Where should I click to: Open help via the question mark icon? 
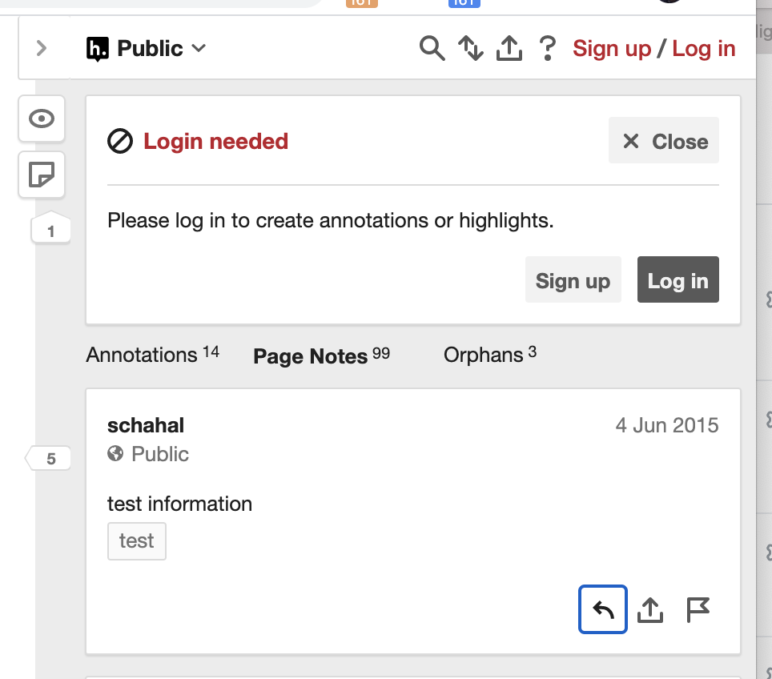[x=547, y=49]
